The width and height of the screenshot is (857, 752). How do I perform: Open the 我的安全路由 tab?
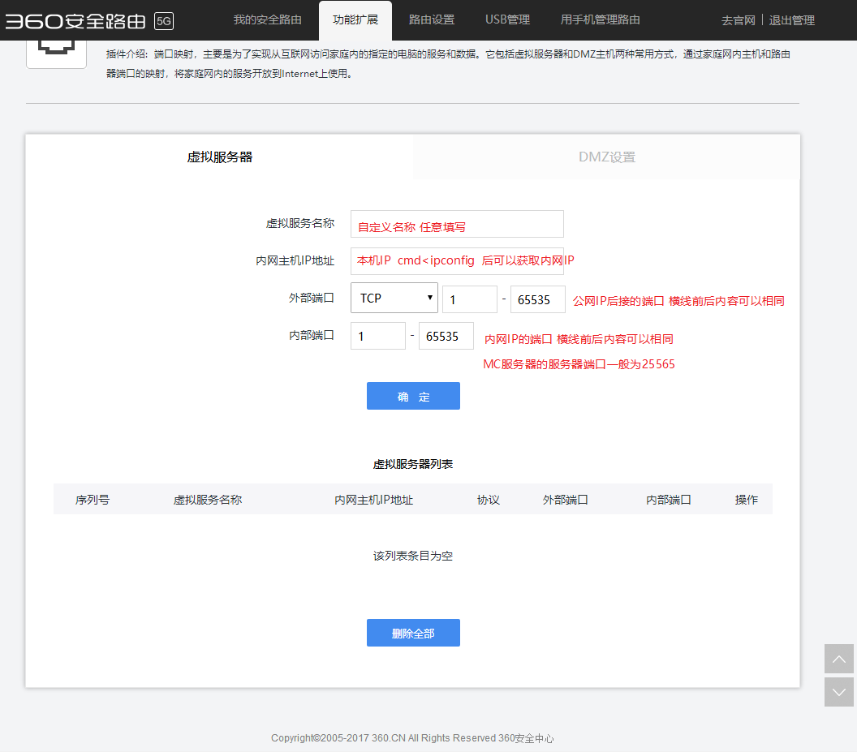tap(268, 20)
